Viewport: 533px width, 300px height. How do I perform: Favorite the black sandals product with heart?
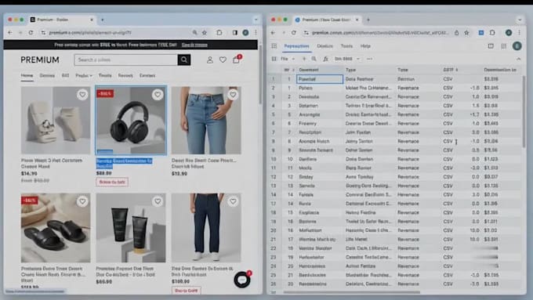(82, 201)
